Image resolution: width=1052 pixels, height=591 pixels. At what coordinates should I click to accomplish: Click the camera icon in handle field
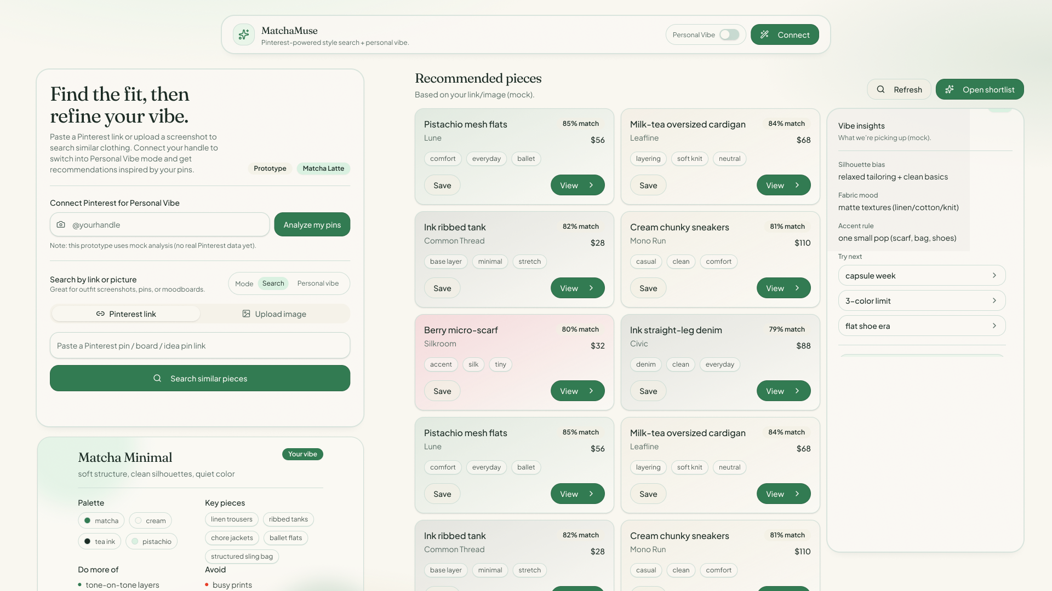pyautogui.click(x=61, y=225)
